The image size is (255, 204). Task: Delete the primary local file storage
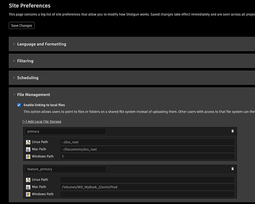click(x=232, y=131)
